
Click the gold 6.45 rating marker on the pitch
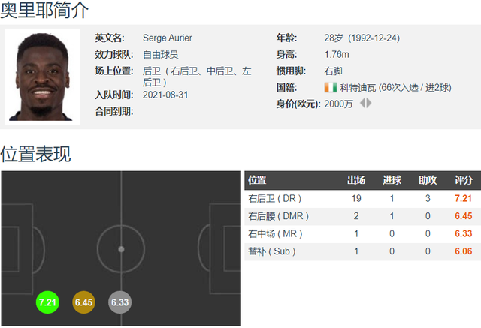click(83, 302)
